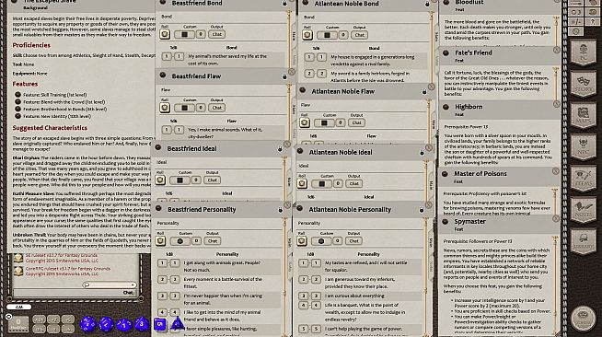Toggle the Atlantean Noble Flaw lock icon
This screenshot has width=602, height=337.
pos(424,92)
